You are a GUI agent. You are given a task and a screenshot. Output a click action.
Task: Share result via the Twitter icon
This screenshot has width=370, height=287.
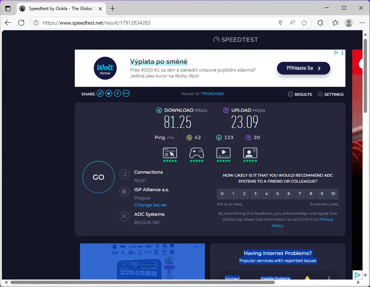pos(109,94)
